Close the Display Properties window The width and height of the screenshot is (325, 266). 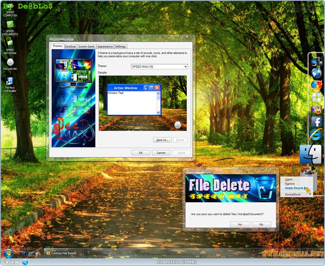pos(187,36)
